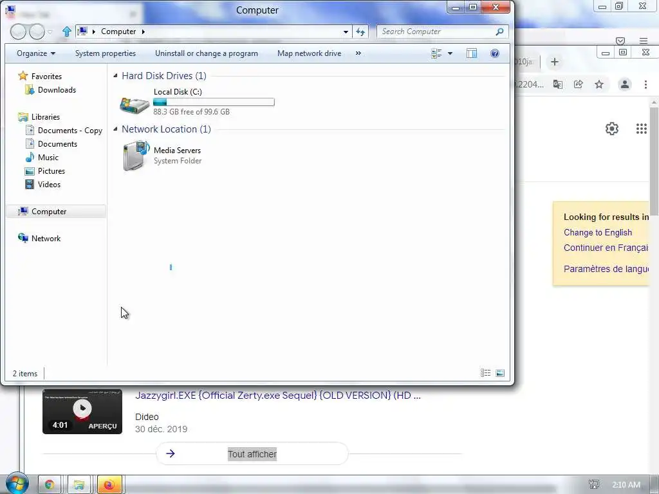Expand the Computer breadcrumb arrow

(144, 32)
